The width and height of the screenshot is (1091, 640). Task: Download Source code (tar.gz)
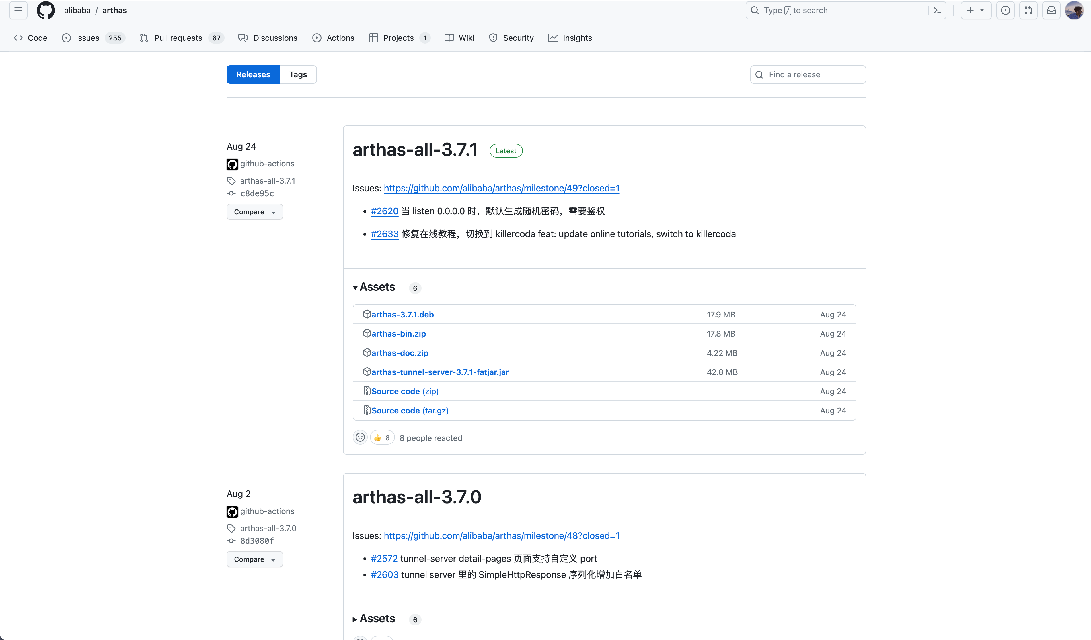[410, 410]
